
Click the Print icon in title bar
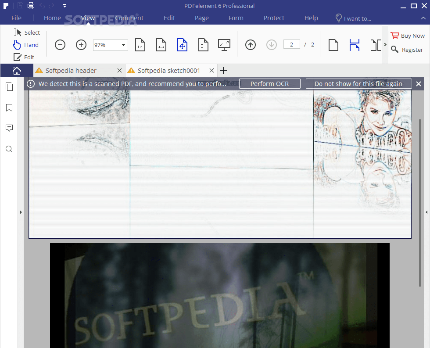click(x=31, y=5)
